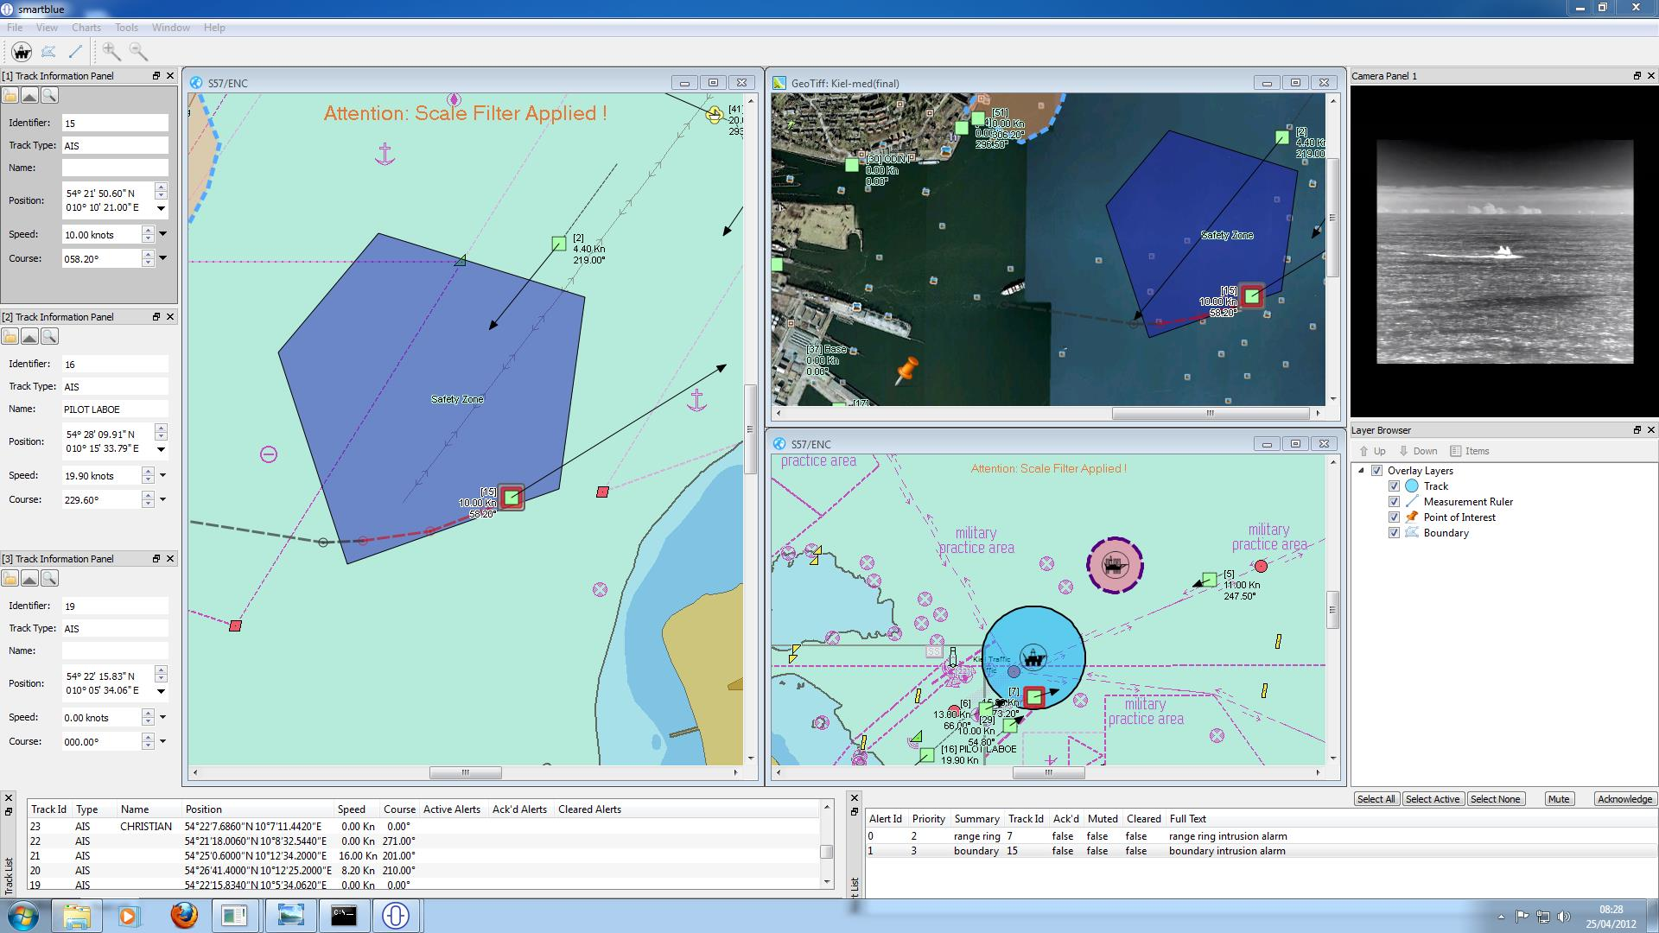The height and width of the screenshot is (933, 1659).
Task: Click magnifier search icon in track panel [3]
Action: [49, 578]
